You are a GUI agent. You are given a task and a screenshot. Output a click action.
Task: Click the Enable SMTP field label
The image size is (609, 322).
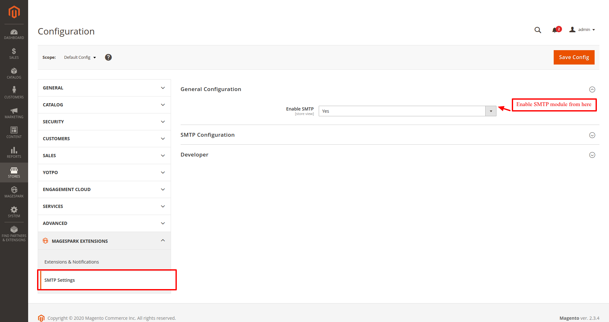click(x=300, y=109)
